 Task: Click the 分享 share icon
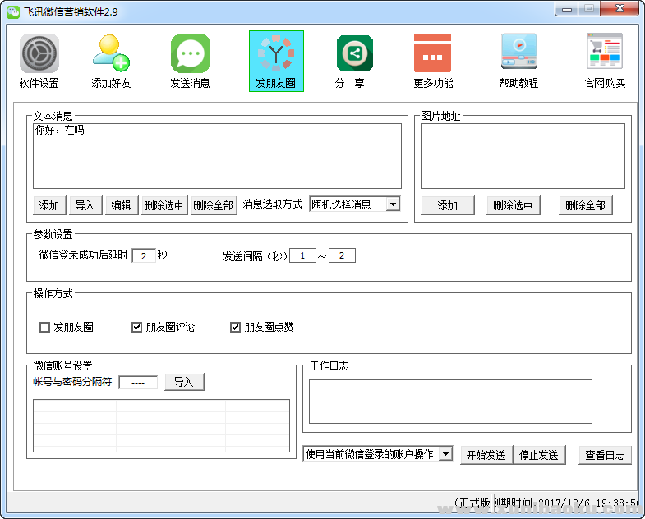pyautogui.click(x=354, y=54)
